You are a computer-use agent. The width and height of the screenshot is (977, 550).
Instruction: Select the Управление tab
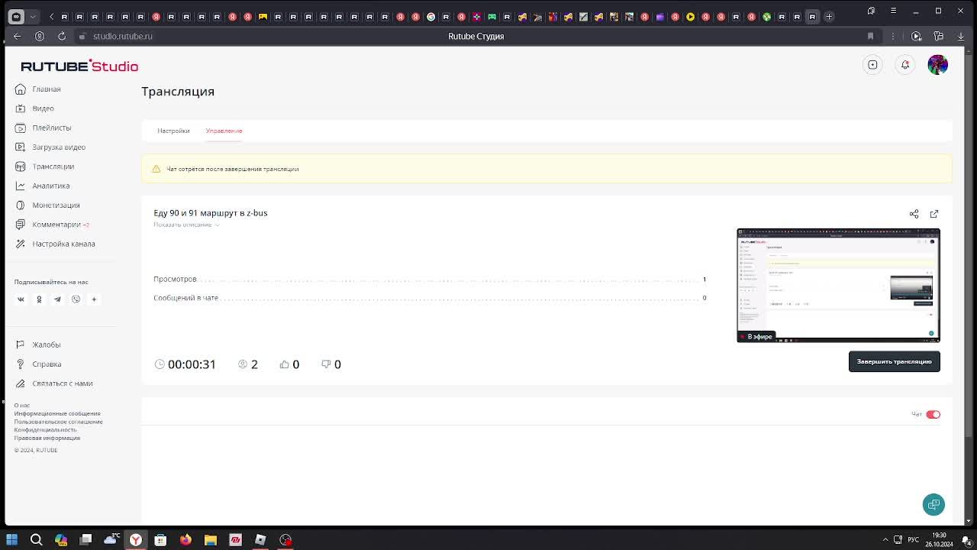224,131
